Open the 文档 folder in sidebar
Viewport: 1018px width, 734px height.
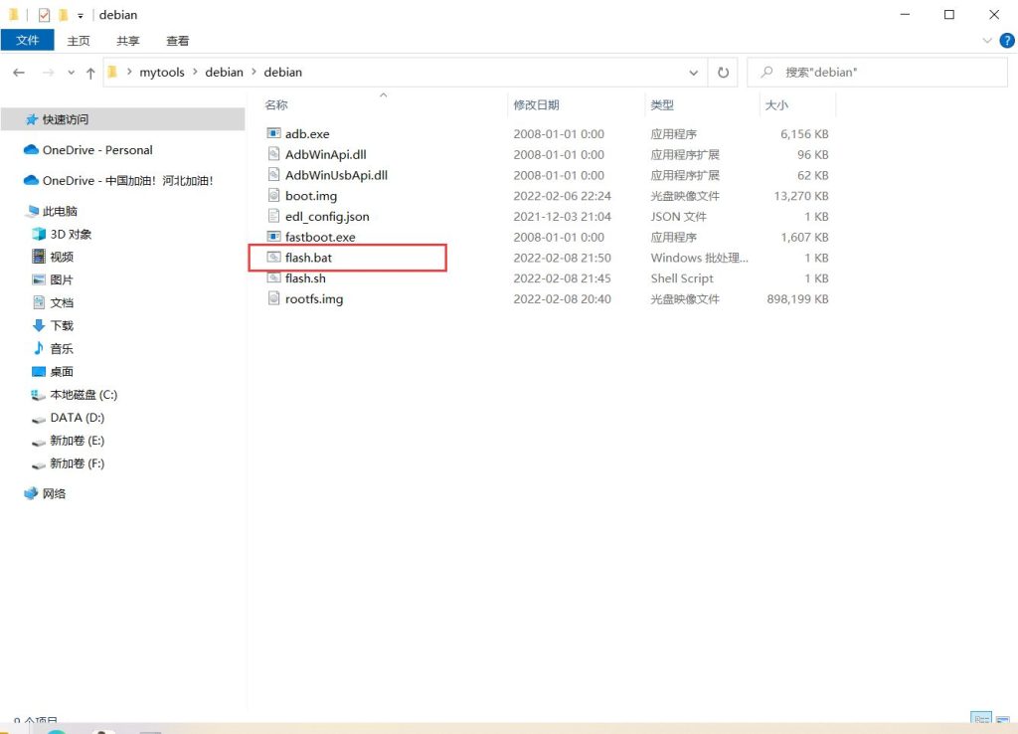pos(53,302)
